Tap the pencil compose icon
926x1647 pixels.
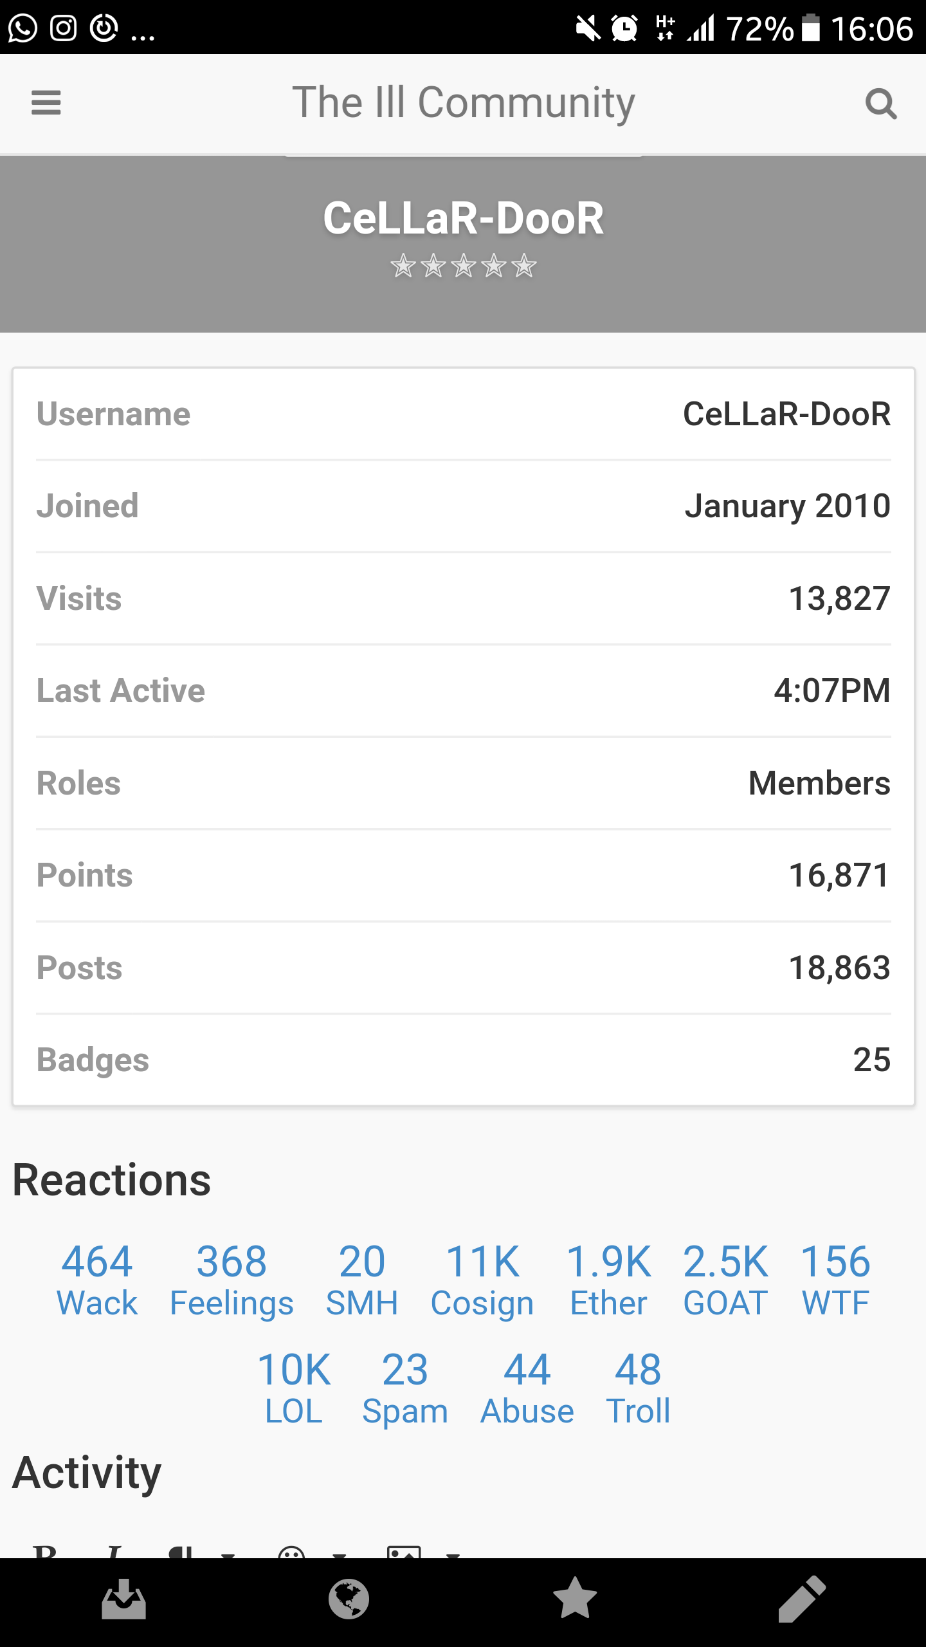point(802,1599)
